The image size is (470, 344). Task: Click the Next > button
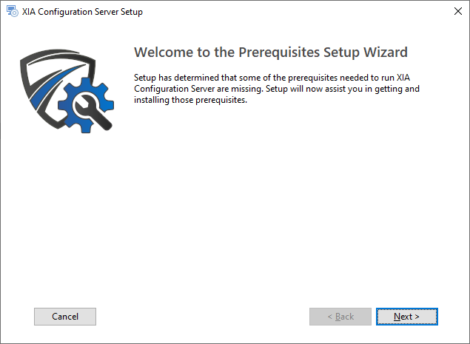click(407, 317)
